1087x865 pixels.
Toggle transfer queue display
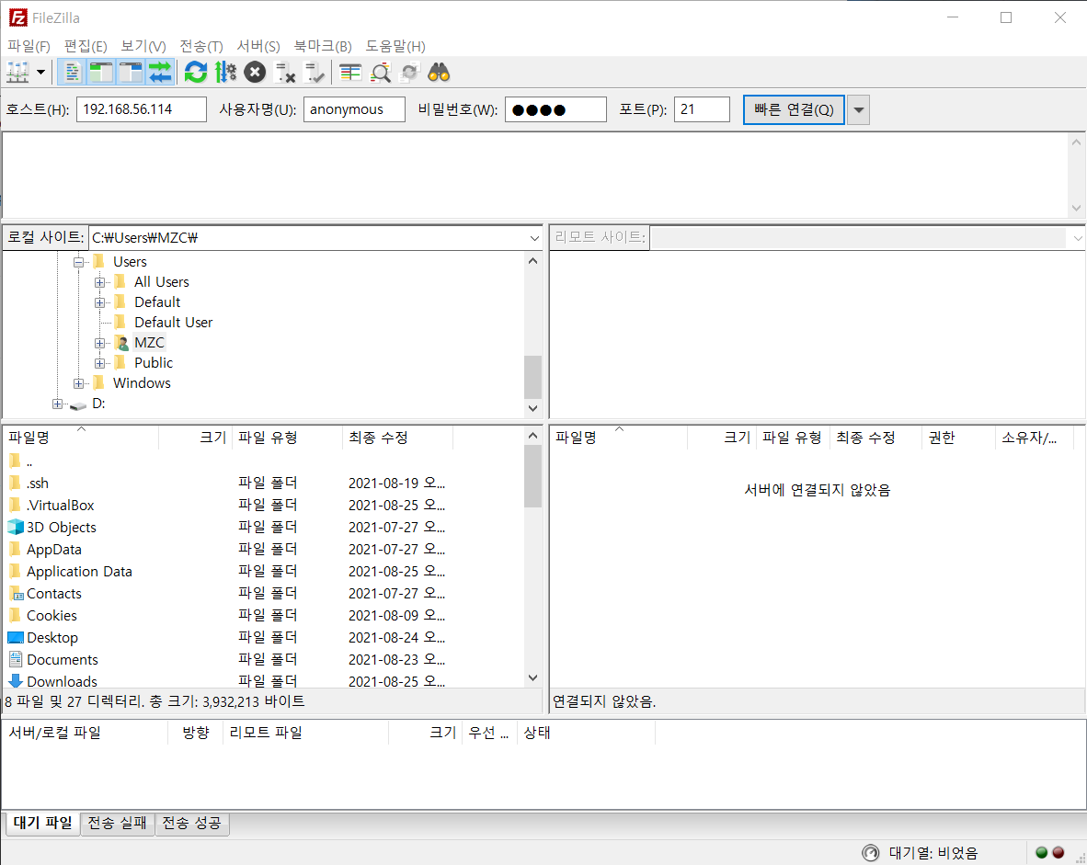click(160, 72)
